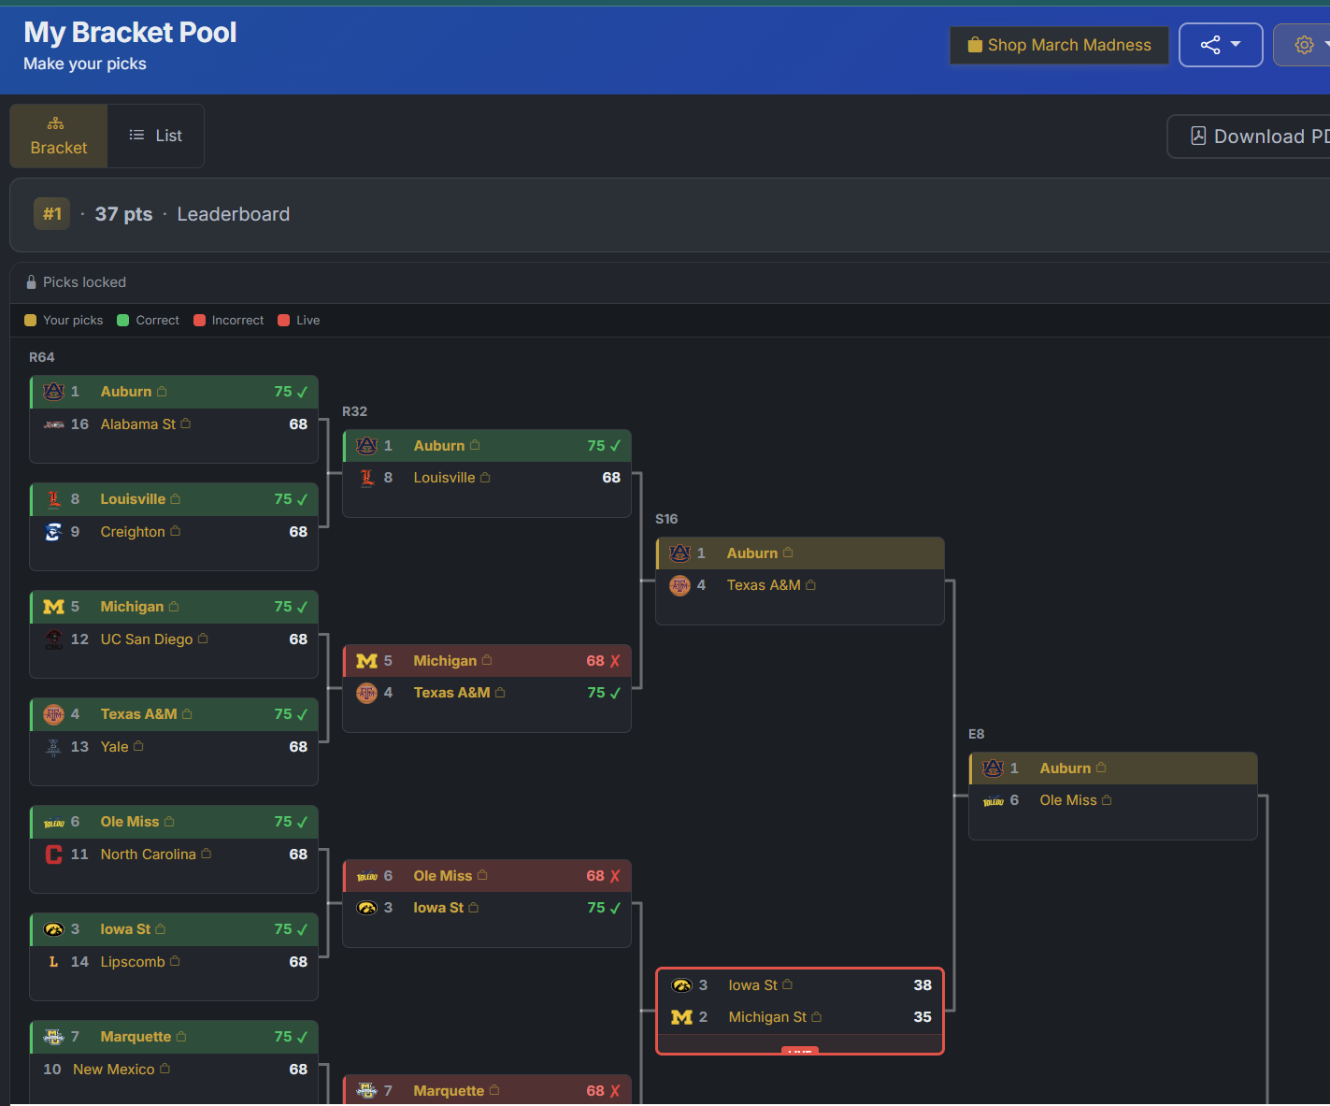The image size is (1330, 1106).
Task: Open the share dropdown menu
Action: coord(1220,45)
